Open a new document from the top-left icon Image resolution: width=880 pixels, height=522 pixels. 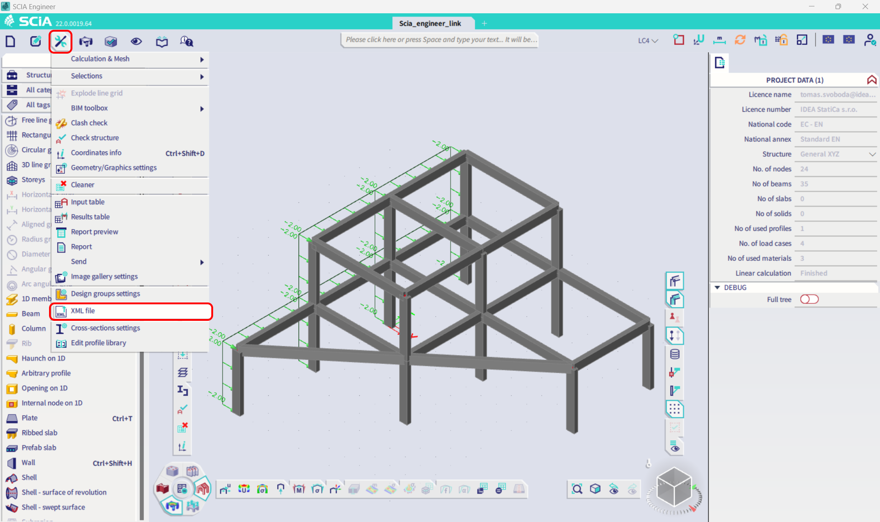tap(10, 41)
